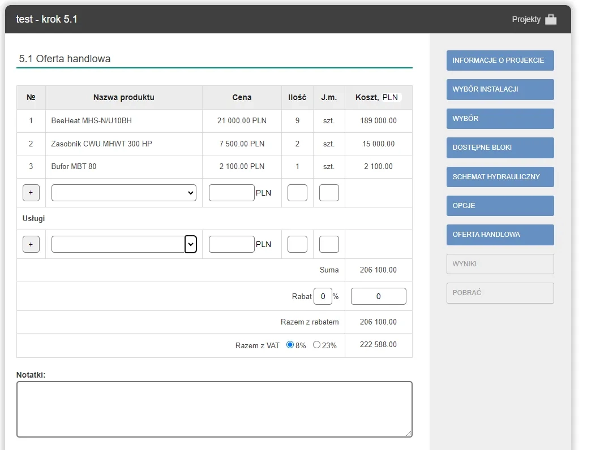This screenshot has width=600, height=450.
Task: Click the plus button under Usługi
Action: pos(31,244)
